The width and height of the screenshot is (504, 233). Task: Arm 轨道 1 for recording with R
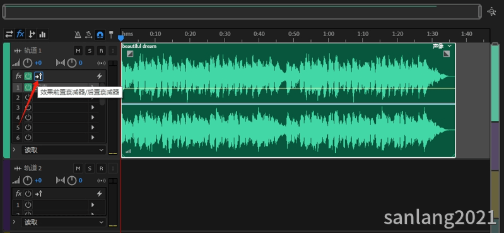101,51
